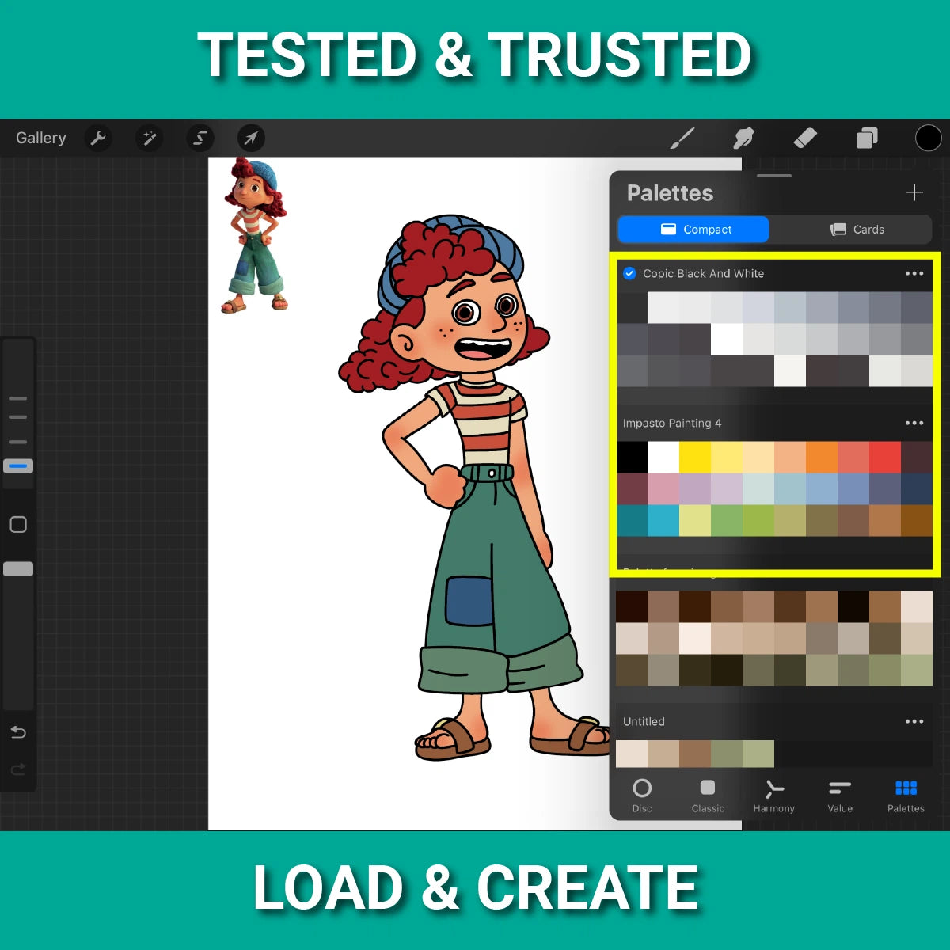This screenshot has width=950, height=950.
Task: Pick white swatch in Impasto Painting 4
Action: click(x=663, y=457)
